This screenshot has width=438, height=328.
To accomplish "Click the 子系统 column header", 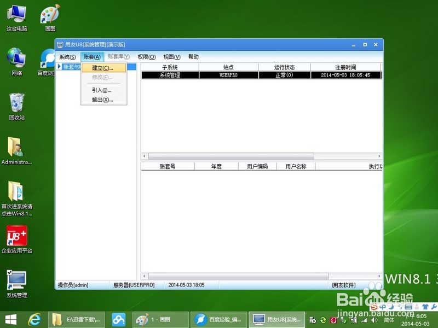I will tap(170, 67).
